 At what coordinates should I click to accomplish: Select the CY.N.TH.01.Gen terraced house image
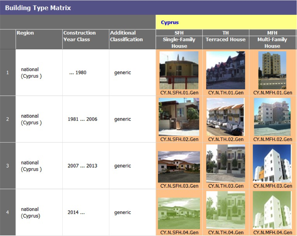click(226, 70)
